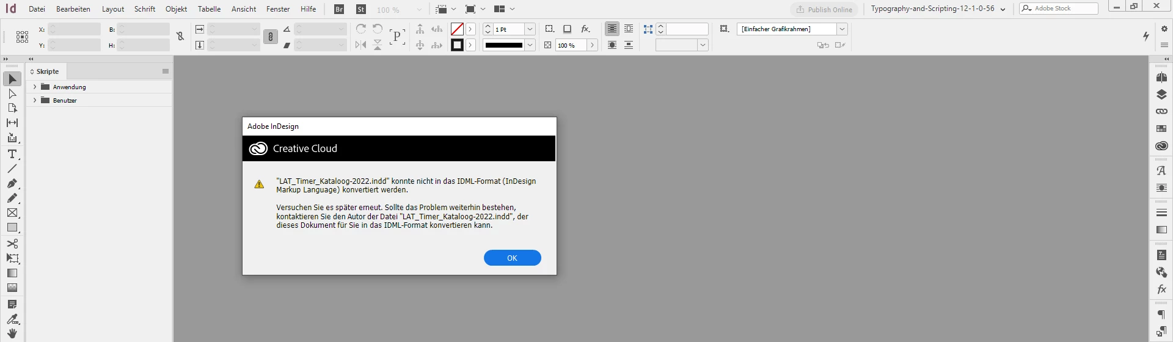The image size is (1173, 342).
Task: Open the zoom level 100 % dropdown
Action: click(x=418, y=10)
